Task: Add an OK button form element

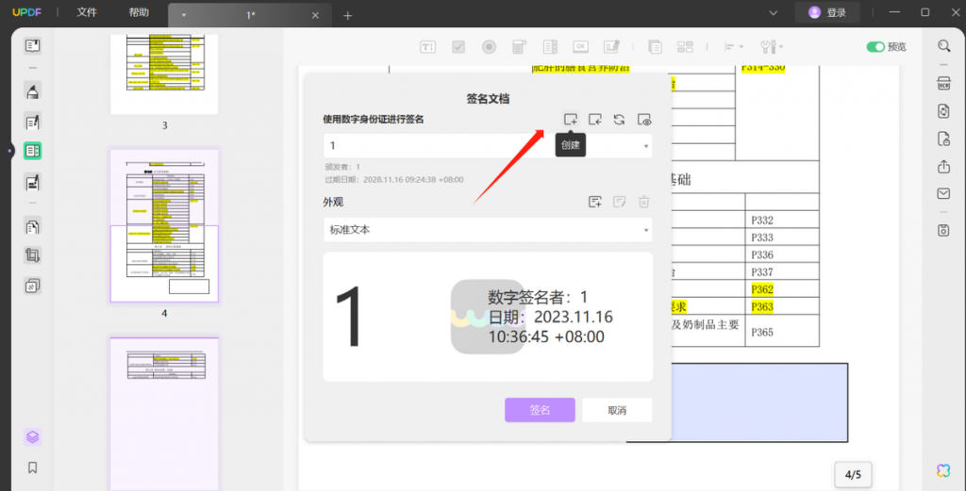Action: pyautogui.click(x=580, y=47)
